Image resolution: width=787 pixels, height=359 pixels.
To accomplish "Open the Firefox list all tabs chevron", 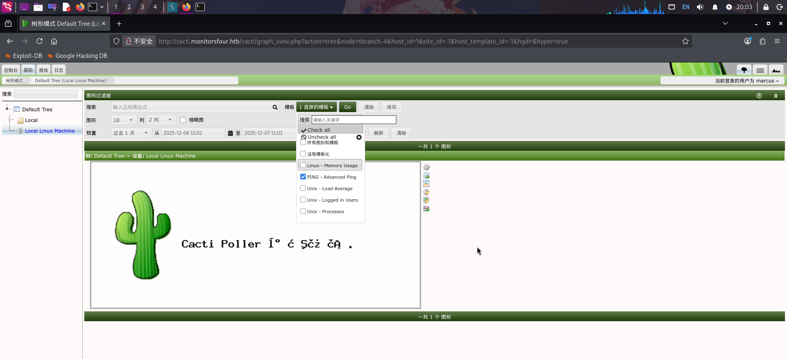I will (x=725, y=24).
